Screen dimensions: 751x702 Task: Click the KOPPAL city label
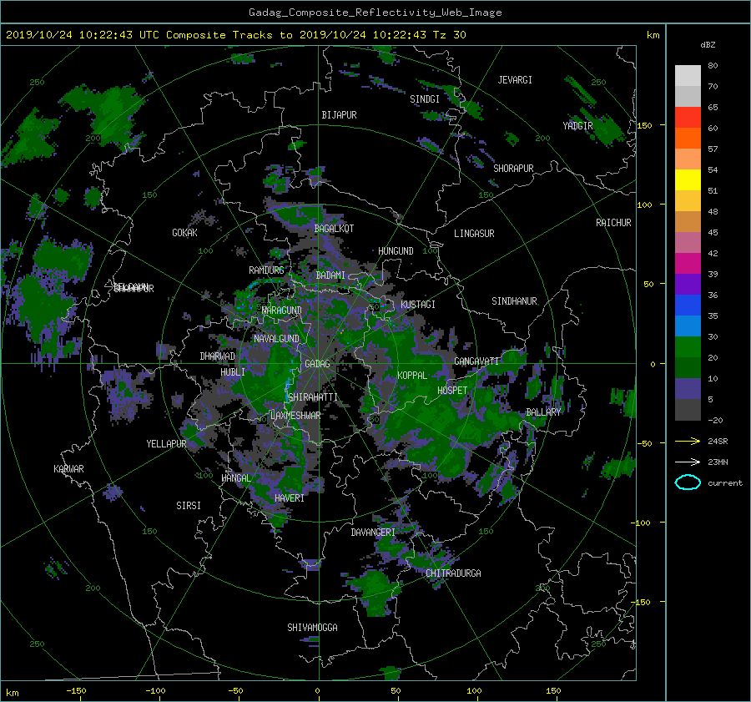[412, 375]
